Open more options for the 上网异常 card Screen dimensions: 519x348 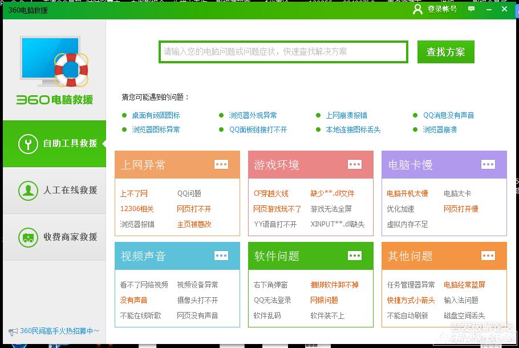221,164
